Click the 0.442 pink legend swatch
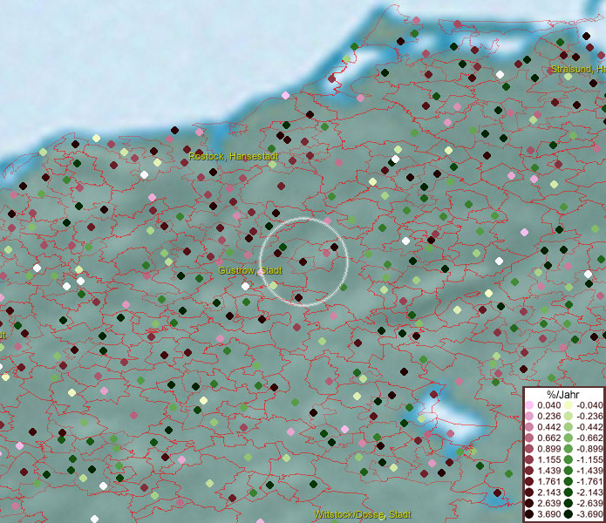This screenshot has height=523, width=606. click(x=529, y=427)
